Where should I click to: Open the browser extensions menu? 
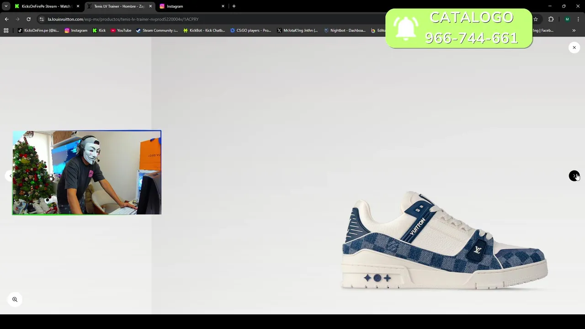[x=551, y=19]
